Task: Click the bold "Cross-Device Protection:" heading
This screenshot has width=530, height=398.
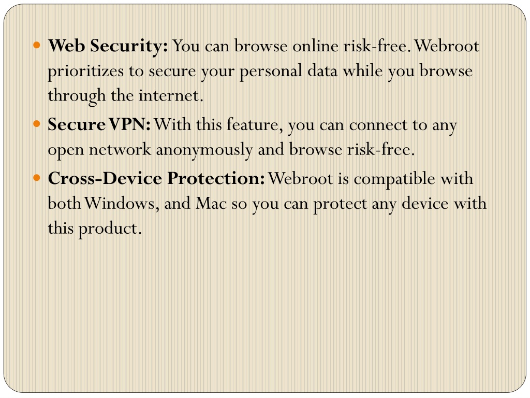Action: point(156,178)
